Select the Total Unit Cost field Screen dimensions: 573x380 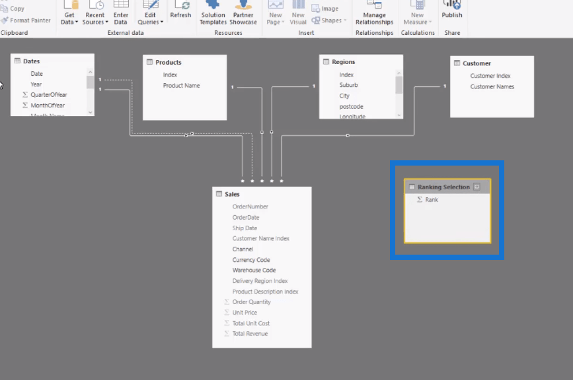pyautogui.click(x=250, y=323)
